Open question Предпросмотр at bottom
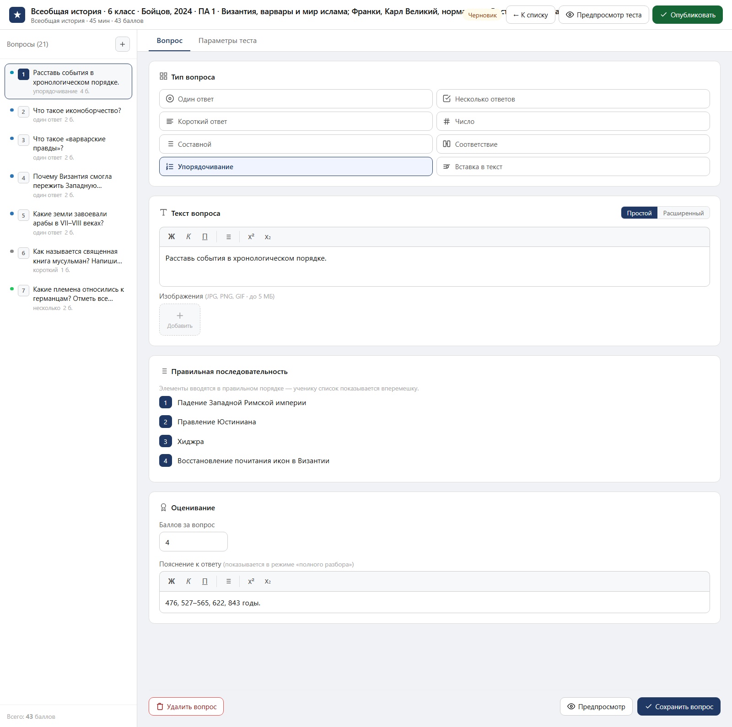Screen dimensions: 732x727 click(x=596, y=706)
